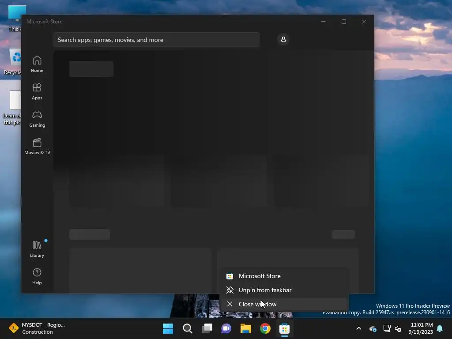452x339 pixels.
Task: Click the muted volume tray icon
Action: coord(399,328)
